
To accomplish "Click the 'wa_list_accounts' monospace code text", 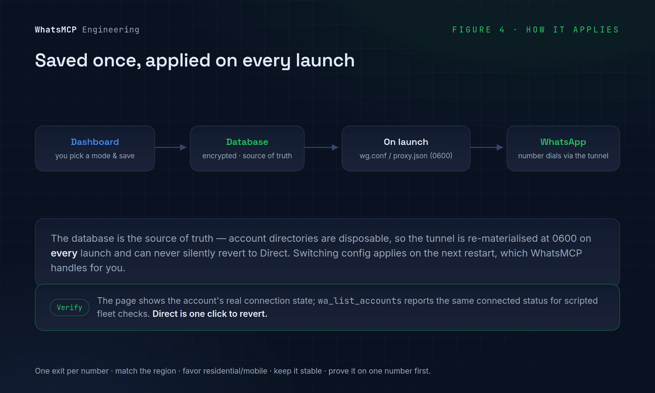I will (360, 300).
